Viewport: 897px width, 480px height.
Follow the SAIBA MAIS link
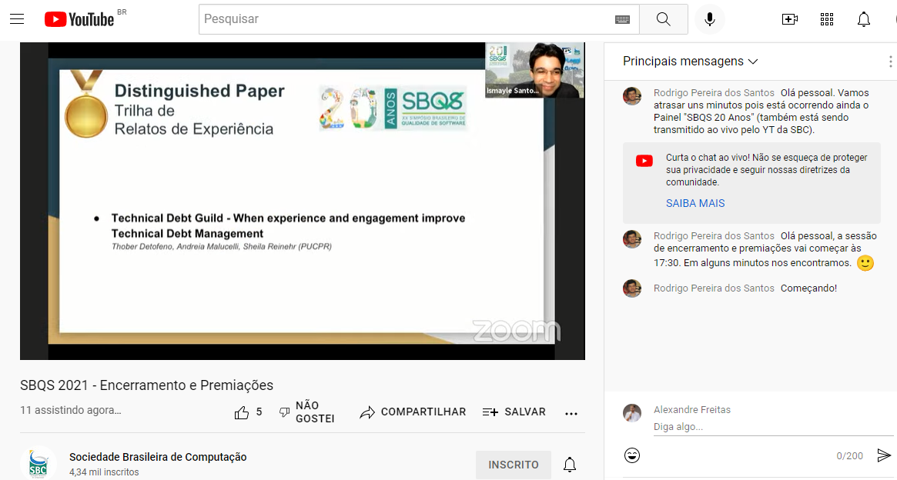(x=695, y=203)
